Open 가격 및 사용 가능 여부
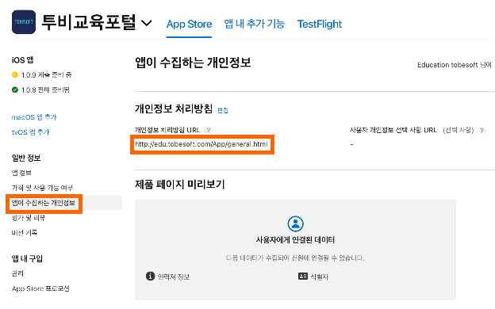 (42, 188)
